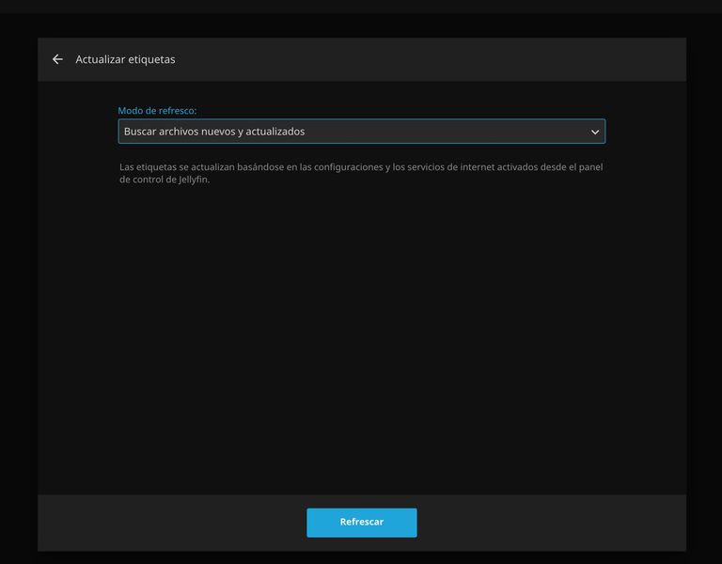Click the dialog header bar right of the title
Viewport: 722px width, 564px height.
[x=423, y=59]
